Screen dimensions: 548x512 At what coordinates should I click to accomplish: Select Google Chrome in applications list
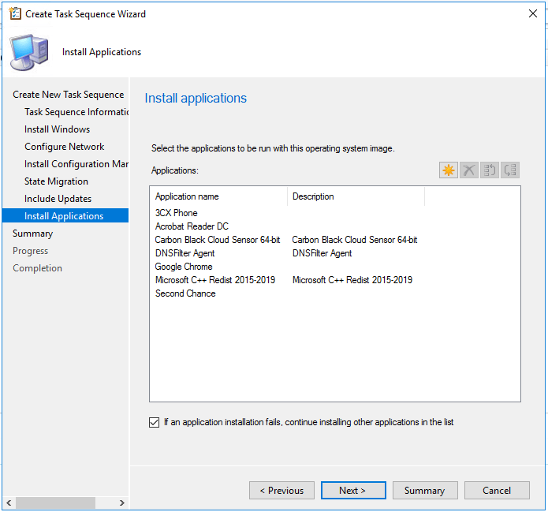pos(184,267)
